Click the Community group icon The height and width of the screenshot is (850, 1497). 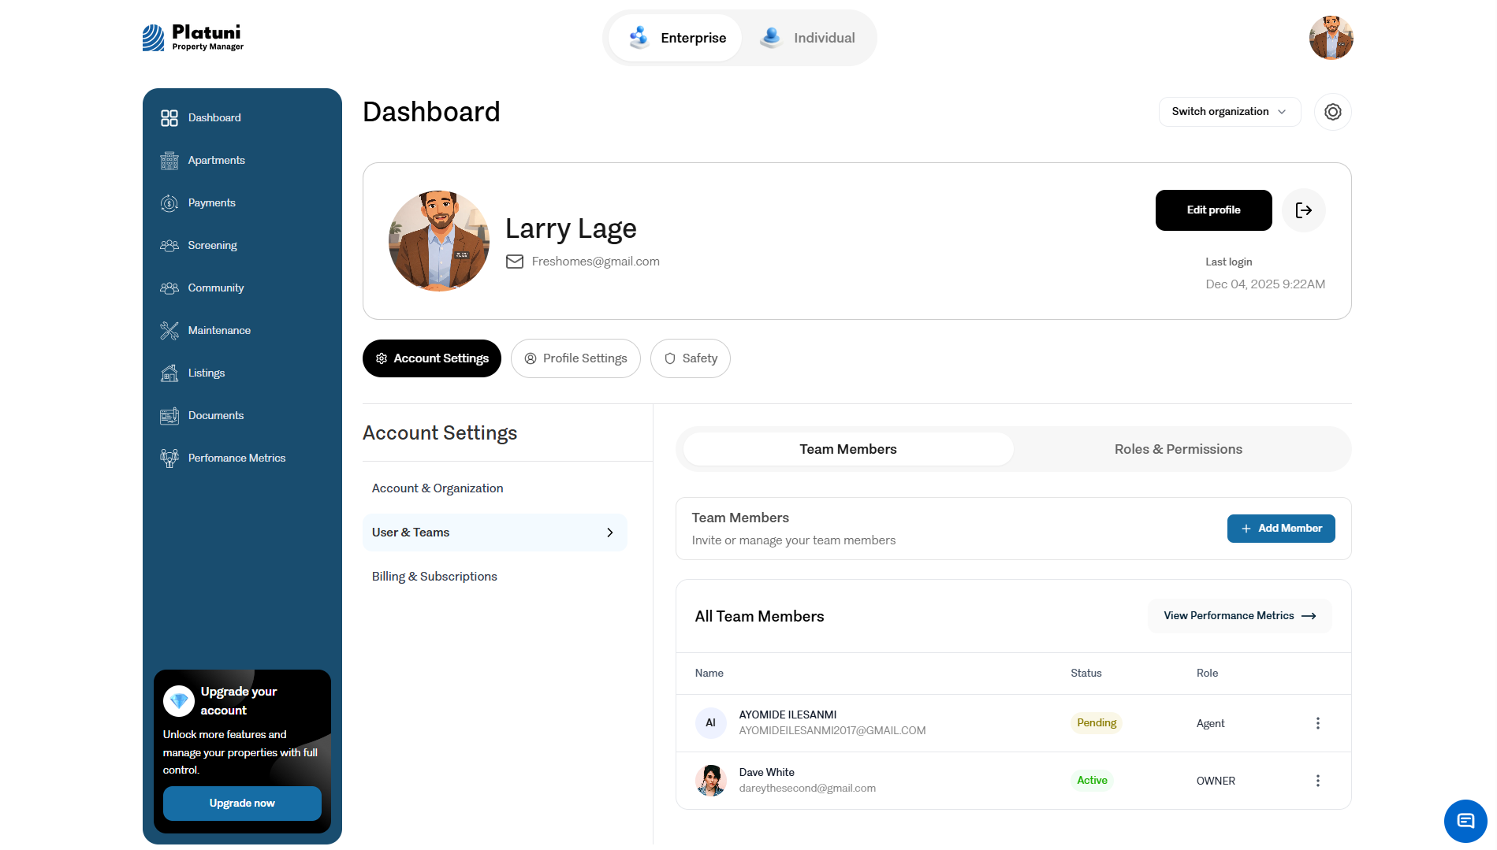pos(169,288)
